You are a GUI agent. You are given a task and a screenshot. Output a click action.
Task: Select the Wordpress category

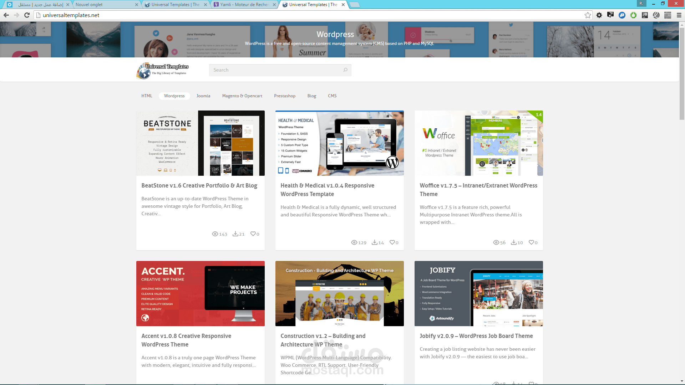coord(174,96)
